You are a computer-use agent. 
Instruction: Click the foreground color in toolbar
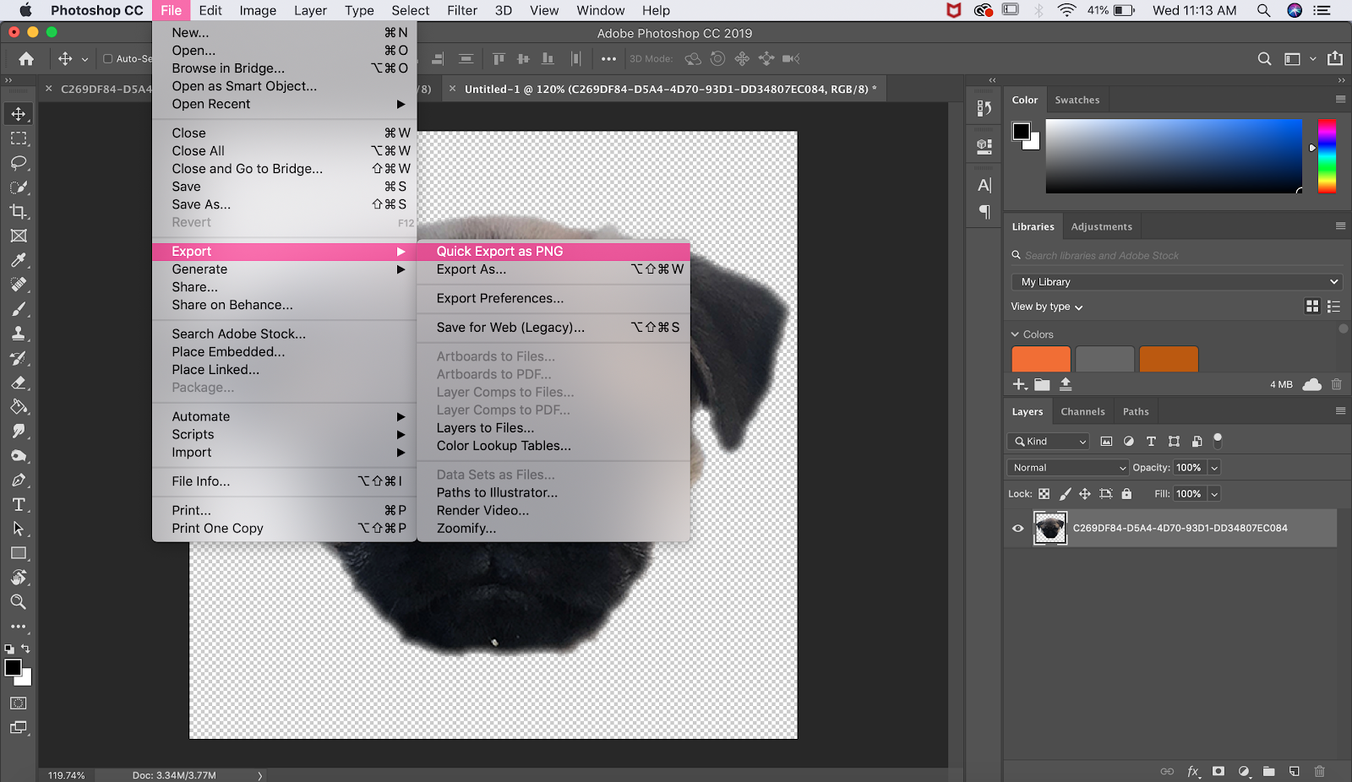[13, 667]
